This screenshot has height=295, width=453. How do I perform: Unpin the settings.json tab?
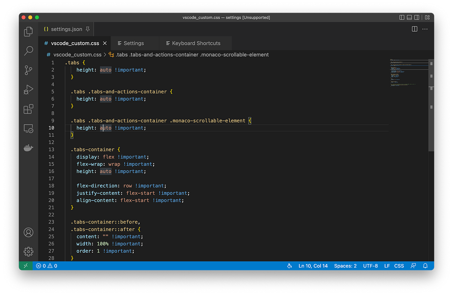coord(87,29)
